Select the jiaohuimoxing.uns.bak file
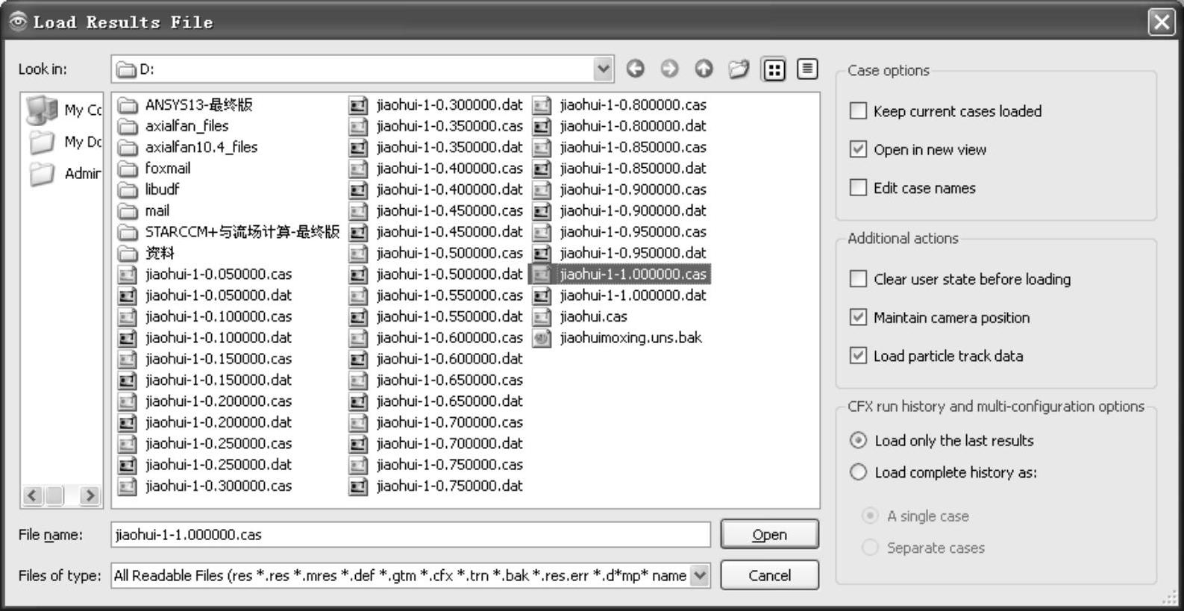Screen dimensions: 1184x611 tap(630, 338)
